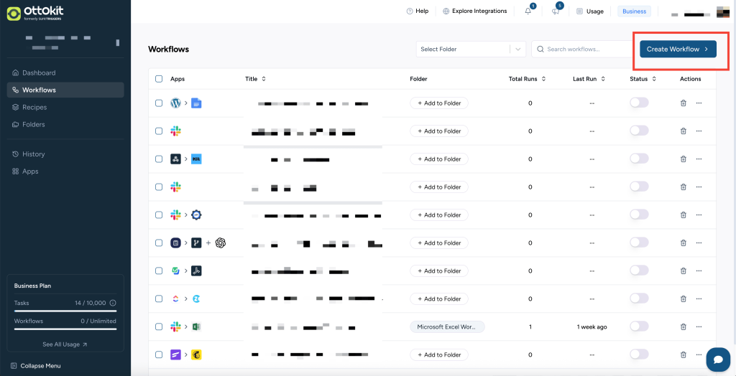Toggle status of the Microsoft Excel workflow

[x=639, y=327]
